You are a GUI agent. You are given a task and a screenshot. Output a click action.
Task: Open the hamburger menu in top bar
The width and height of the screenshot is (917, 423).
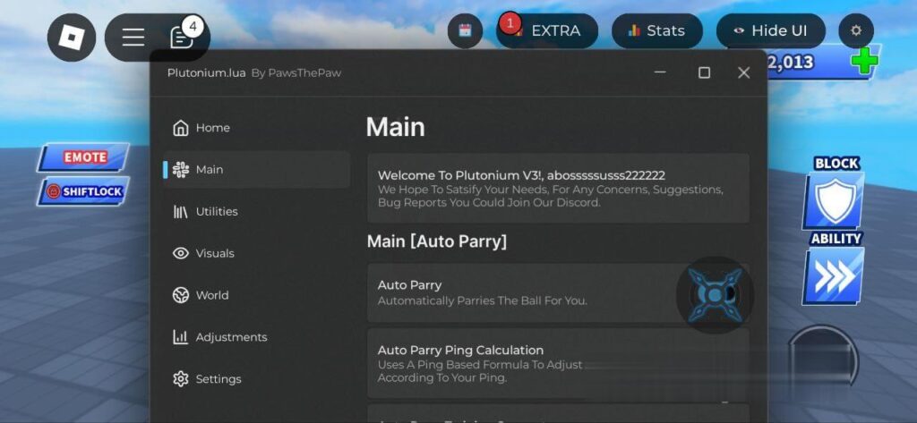click(133, 38)
